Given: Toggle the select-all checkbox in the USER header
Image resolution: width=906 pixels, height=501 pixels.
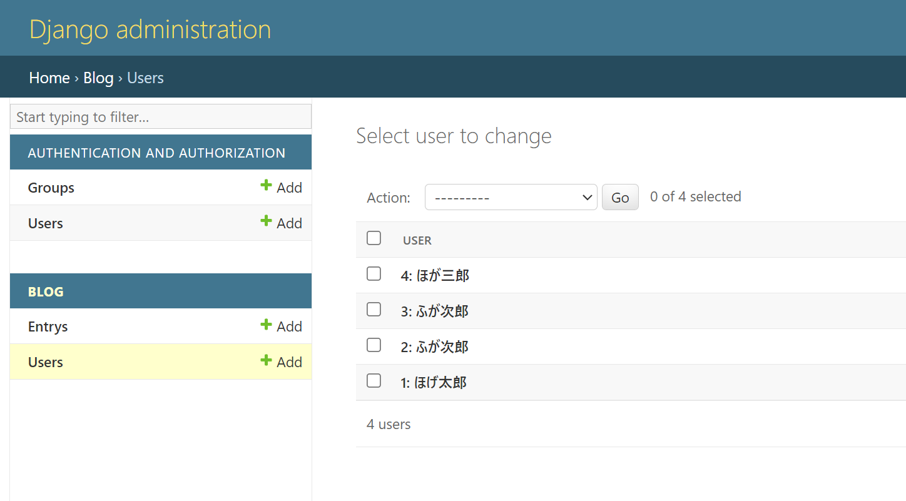Looking at the screenshot, I should pos(374,238).
